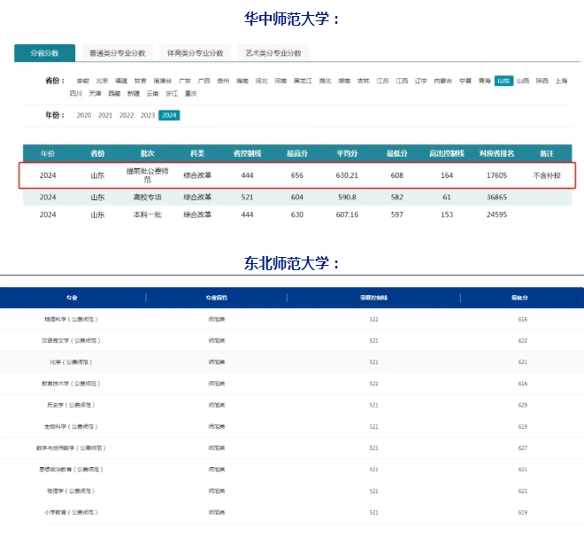Select province 福建
Screen dimensions: 584x536
pyautogui.click(x=121, y=81)
